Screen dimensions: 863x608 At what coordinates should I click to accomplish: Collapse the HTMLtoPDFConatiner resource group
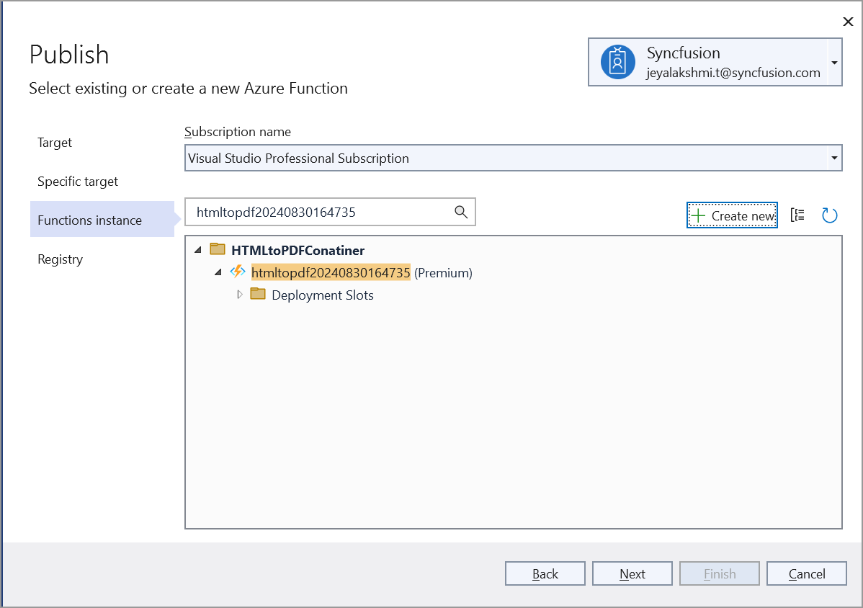[x=198, y=251]
